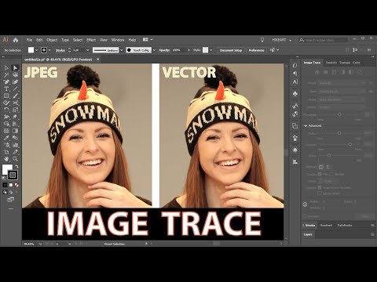
Task: Open the Preset dropdown in Image Trace
Action: [x=342, y=83]
